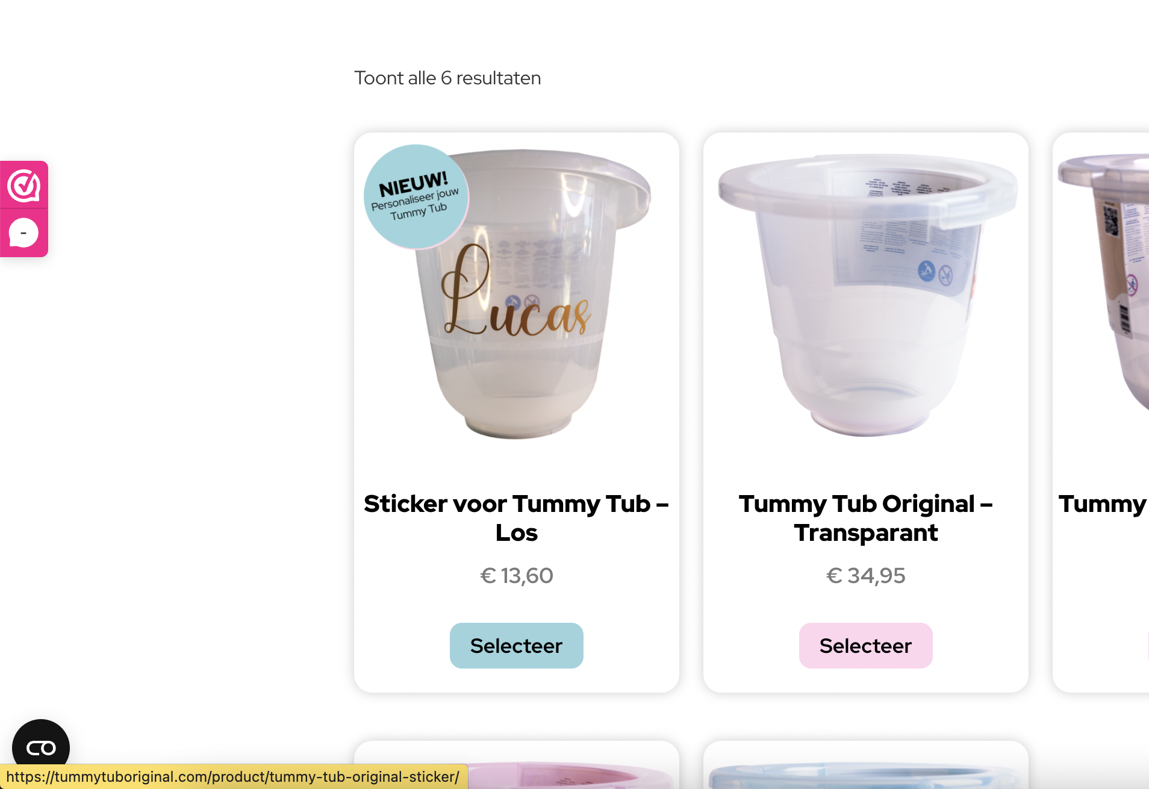The image size is (1149, 789).
Task: Click the € 13,60 price text
Action: (516, 576)
